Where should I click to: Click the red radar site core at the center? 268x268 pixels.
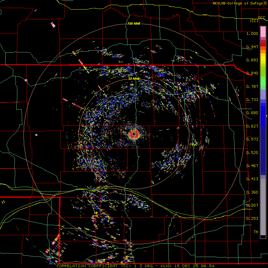click(134, 134)
